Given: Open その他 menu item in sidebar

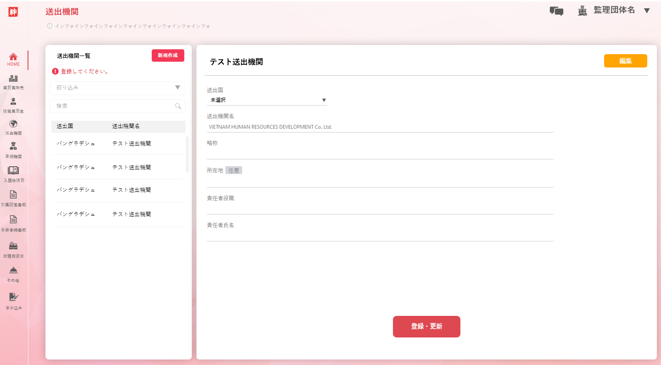Looking at the screenshot, I should point(13,274).
